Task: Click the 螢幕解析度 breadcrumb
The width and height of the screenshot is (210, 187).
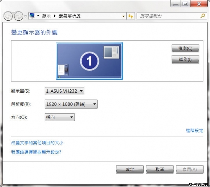Action: pyautogui.click(x=70, y=16)
